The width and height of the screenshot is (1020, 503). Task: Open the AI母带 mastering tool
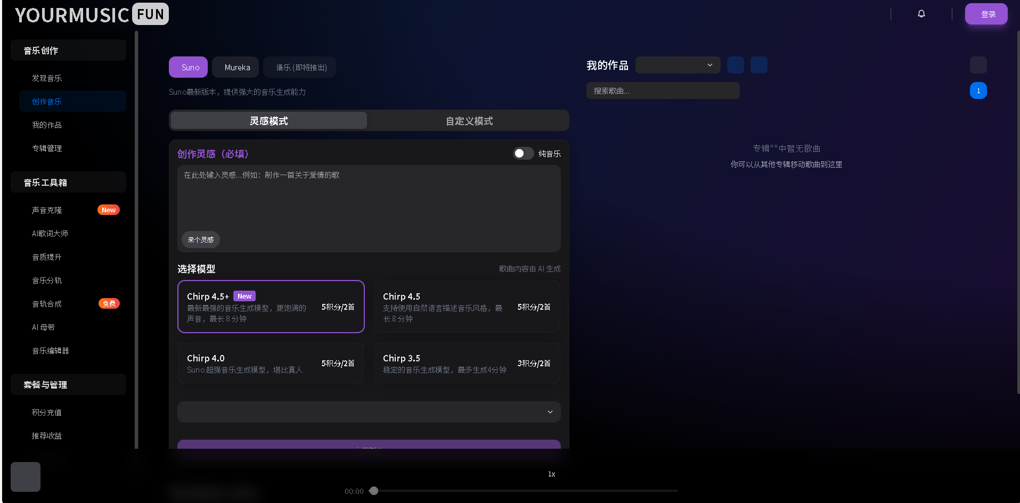(x=43, y=327)
